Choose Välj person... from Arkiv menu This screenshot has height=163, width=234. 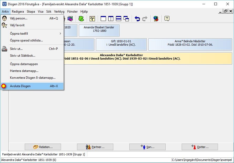[x=32, y=18]
